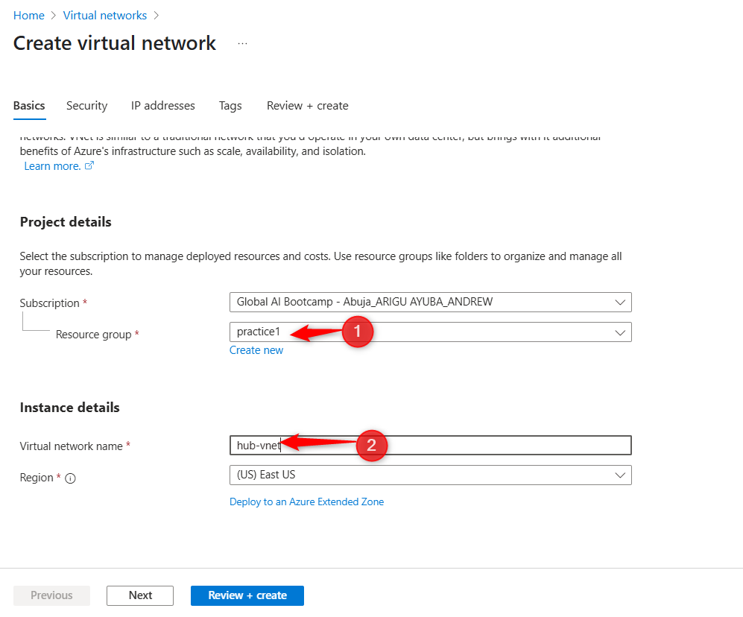This screenshot has width=743, height=617.
Task: Select the Basics tab
Action: (x=29, y=106)
